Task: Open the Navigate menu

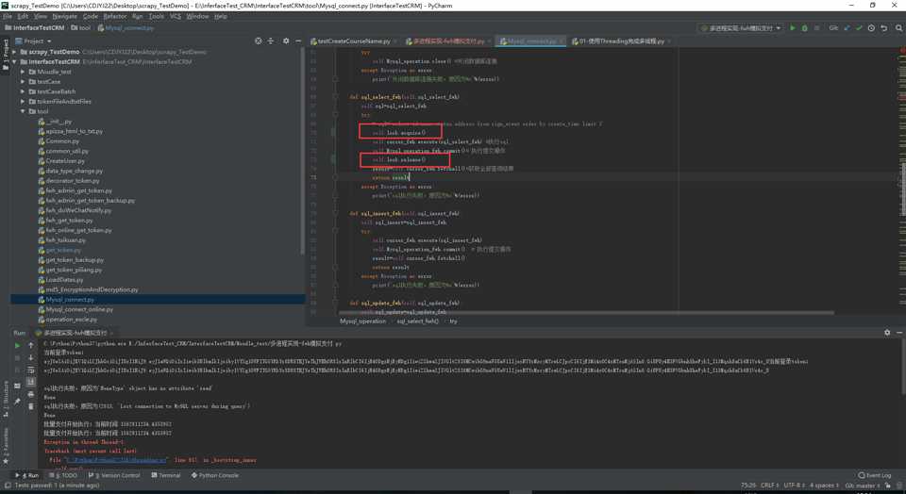Action: [64, 16]
